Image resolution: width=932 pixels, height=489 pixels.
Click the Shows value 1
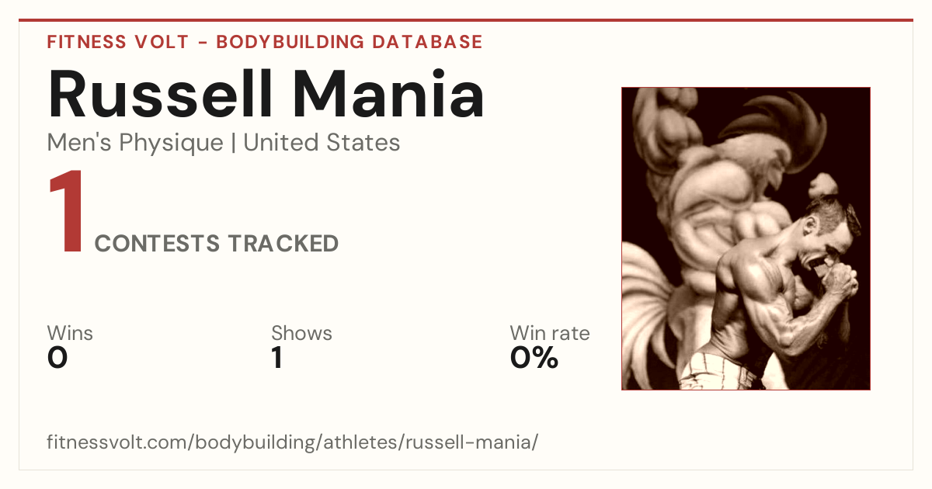[276, 358]
